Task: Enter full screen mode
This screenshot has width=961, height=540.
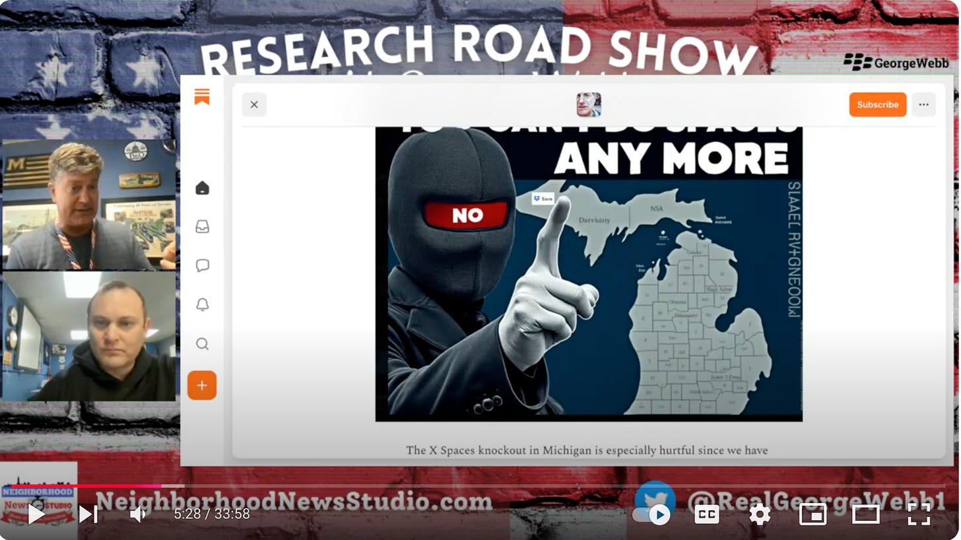Action: click(x=919, y=514)
